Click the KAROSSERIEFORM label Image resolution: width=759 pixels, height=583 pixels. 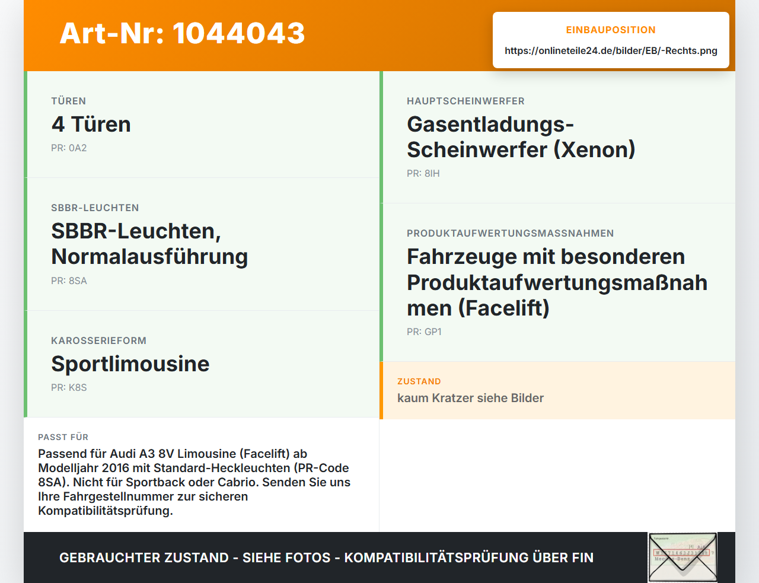(x=98, y=340)
